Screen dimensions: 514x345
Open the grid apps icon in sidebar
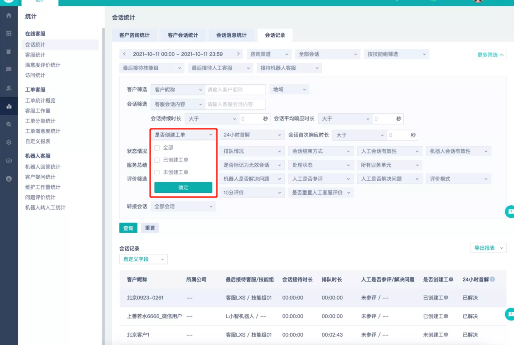9,33
